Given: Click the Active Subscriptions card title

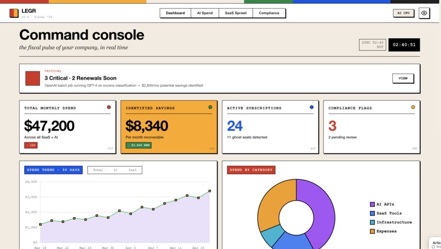Looking at the screenshot, I should tap(254, 108).
